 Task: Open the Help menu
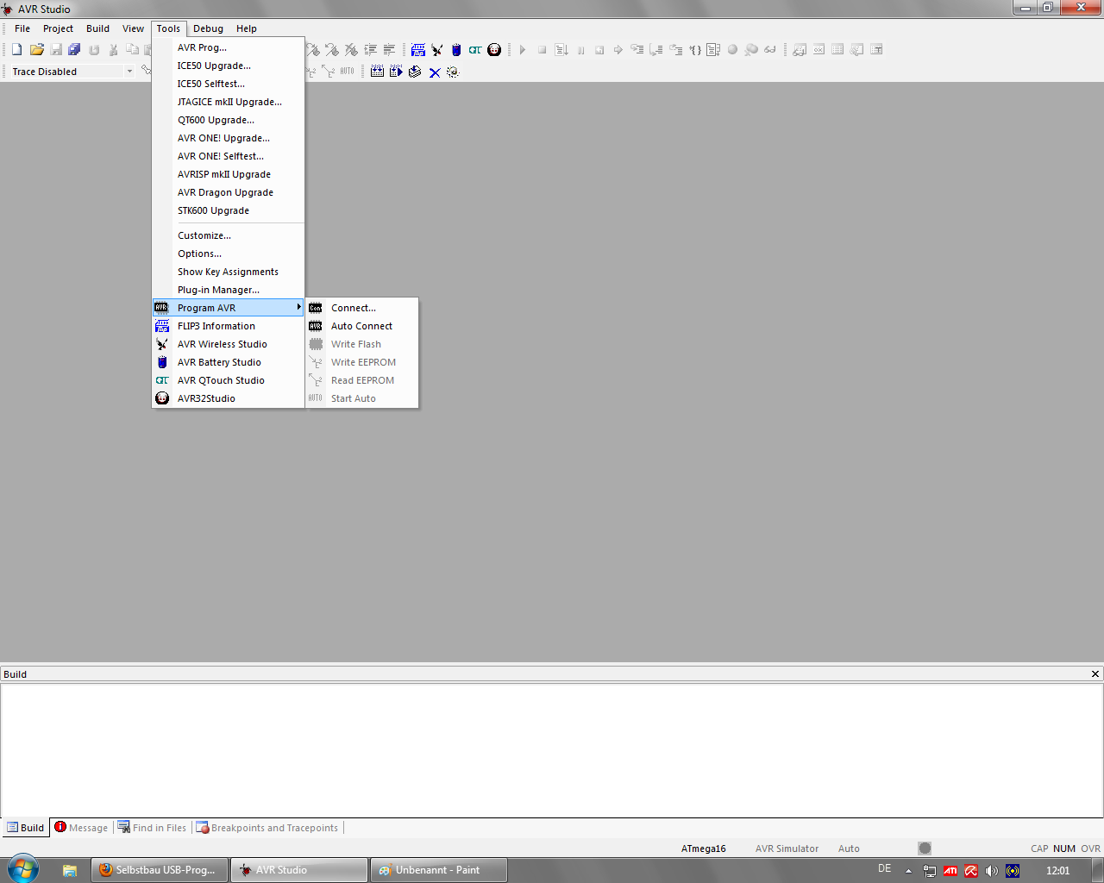pos(247,28)
